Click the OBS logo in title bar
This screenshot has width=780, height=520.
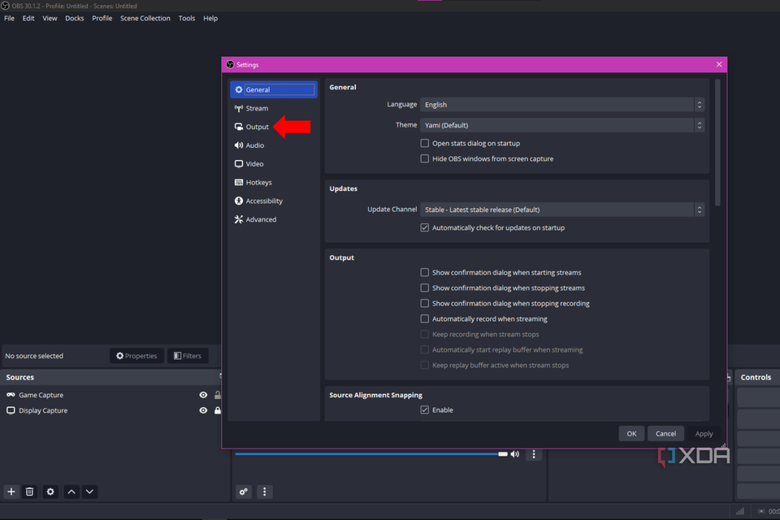coord(5,6)
